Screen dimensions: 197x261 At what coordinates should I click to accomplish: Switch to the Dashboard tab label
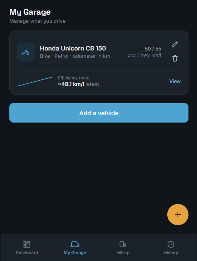[27, 252]
